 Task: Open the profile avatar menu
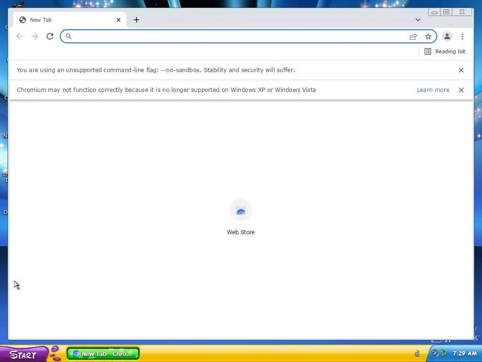[447, 36]
